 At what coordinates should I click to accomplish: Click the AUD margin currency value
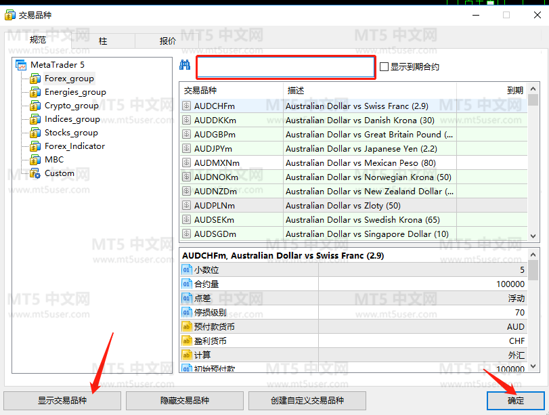[516, 327]
